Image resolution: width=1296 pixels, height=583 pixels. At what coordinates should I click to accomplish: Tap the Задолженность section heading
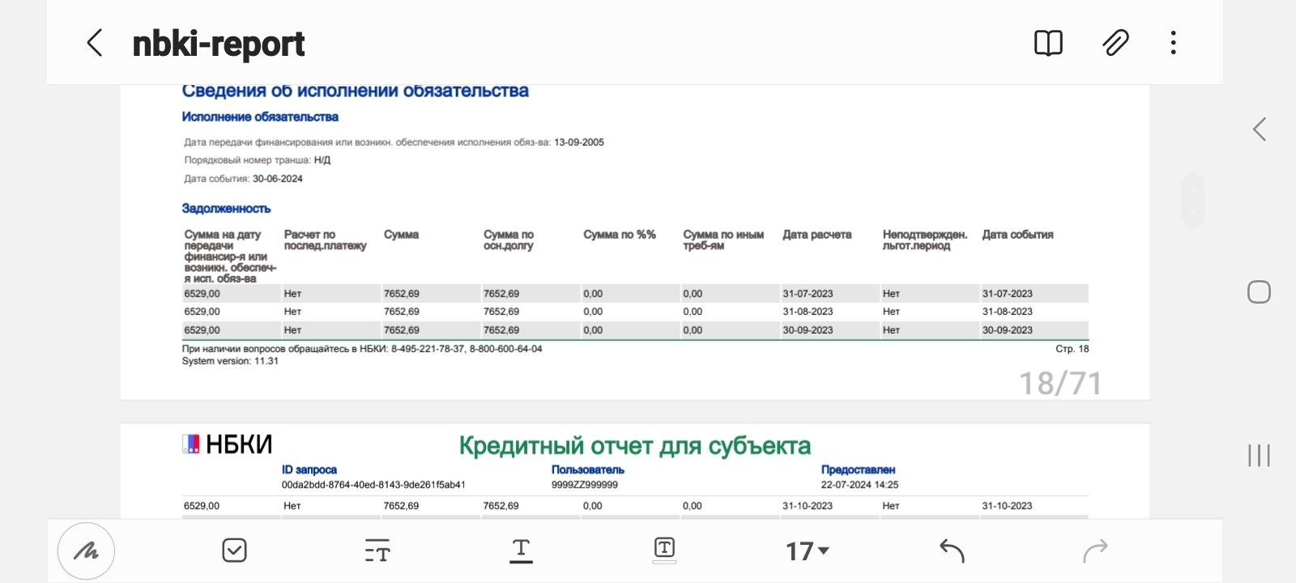(x=226, y=209)
